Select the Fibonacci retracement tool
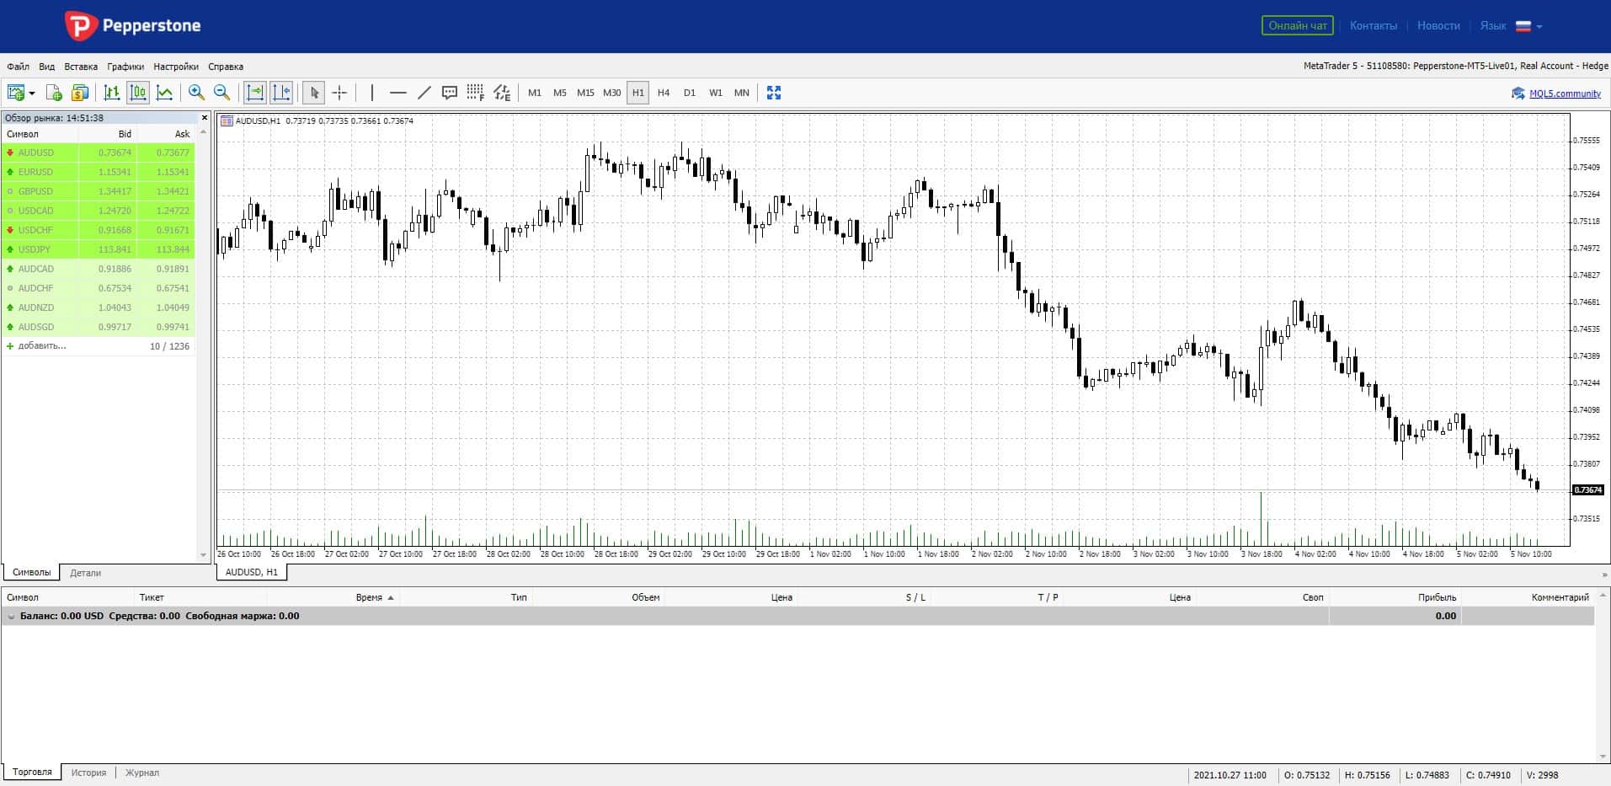Viewport: 1611px width, 786px height. pyautogui.click(x=476, y=93)
